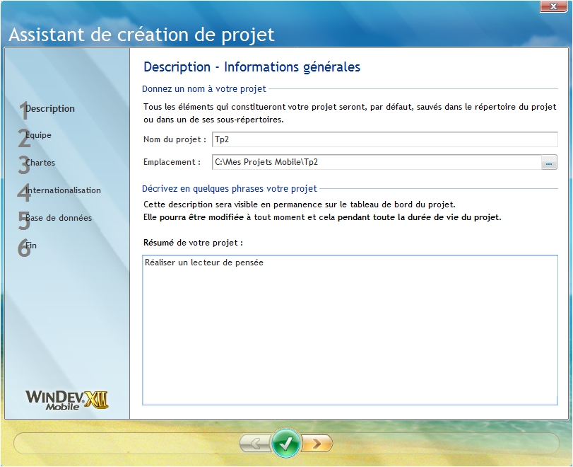Select step 2 Equipe in sidebar

(x=35, y=137)
